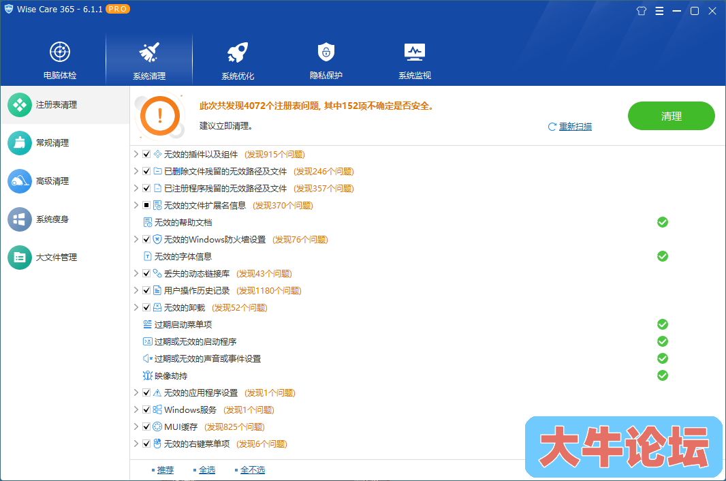Screen dimensions: 726x481
Task: Click the 全选 link
Action: pos(207,470)
